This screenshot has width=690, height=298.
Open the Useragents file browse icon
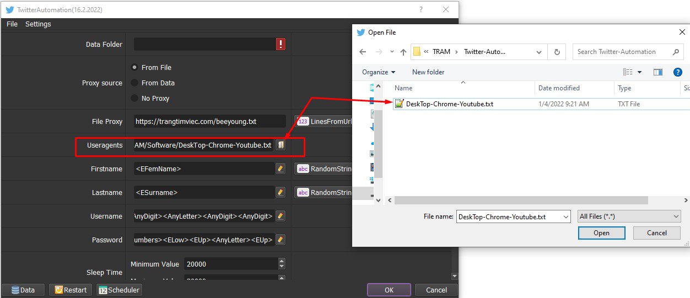pos(281,145)
